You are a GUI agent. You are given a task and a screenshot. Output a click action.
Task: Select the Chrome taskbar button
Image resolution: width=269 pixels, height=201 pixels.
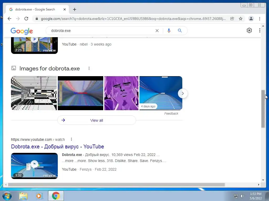(x=56, y=196)
